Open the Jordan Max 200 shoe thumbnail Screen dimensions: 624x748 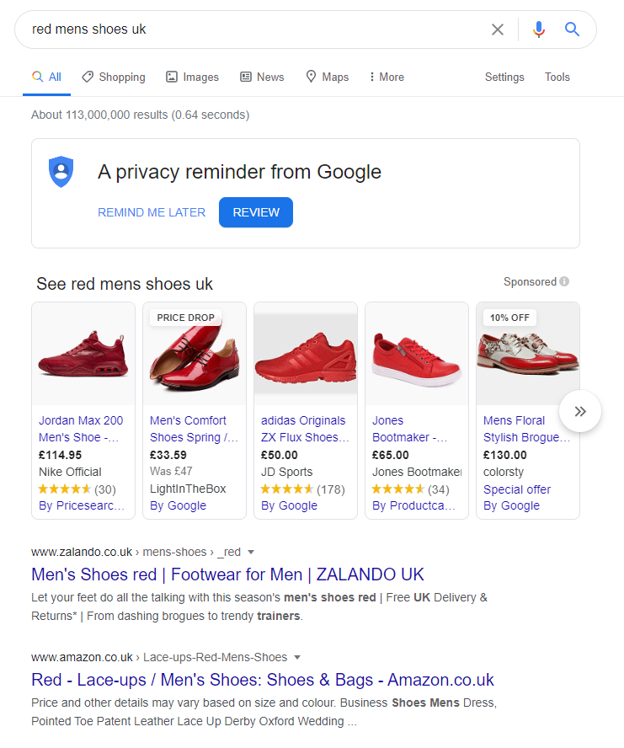(x=83, y=354)
